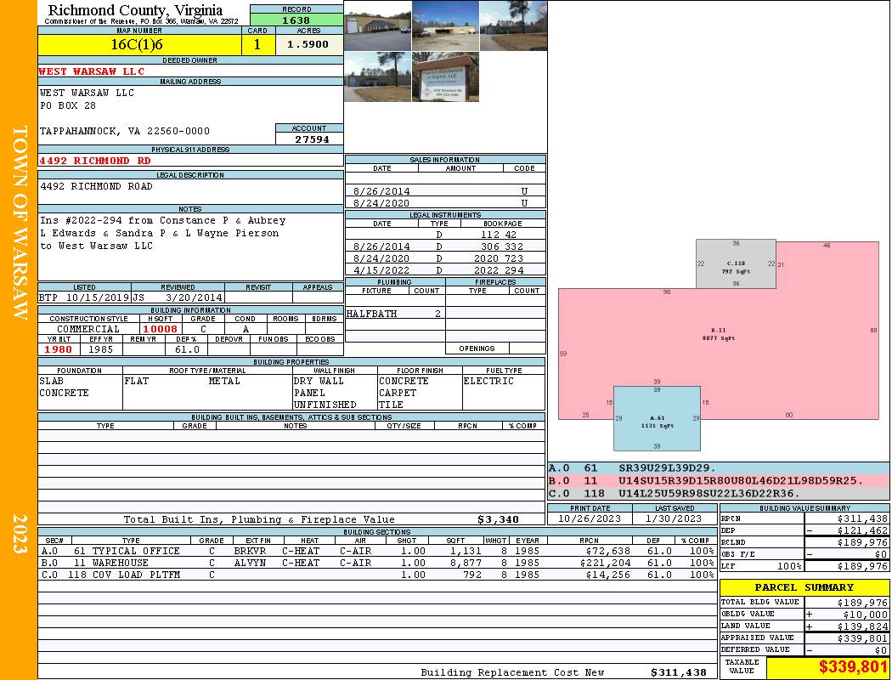Image resolution: width=892 pixels, height=680 pixels.
Task: Open the photo of the business sign
Action: click(x=445, y=76)
